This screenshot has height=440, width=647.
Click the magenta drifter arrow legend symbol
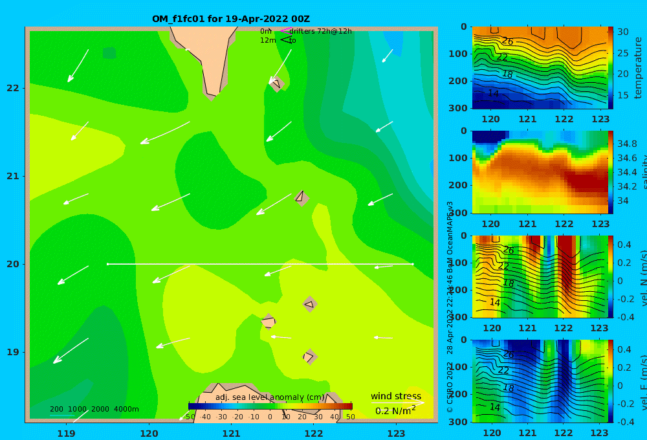coord(286,31)
